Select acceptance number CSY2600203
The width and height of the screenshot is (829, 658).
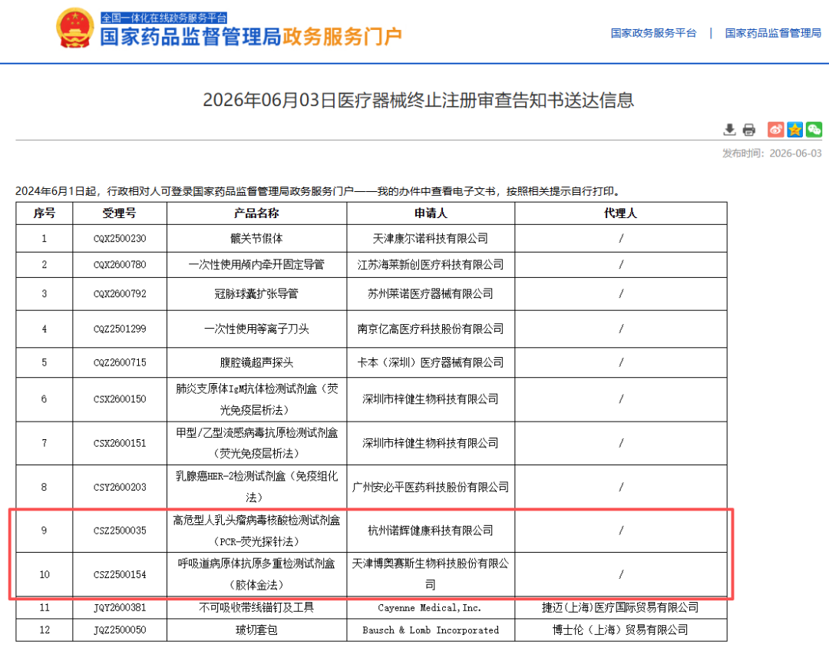point(120,487)
